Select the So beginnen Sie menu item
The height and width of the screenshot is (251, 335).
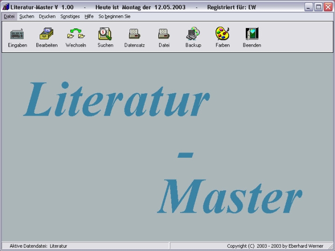[114, 16]
